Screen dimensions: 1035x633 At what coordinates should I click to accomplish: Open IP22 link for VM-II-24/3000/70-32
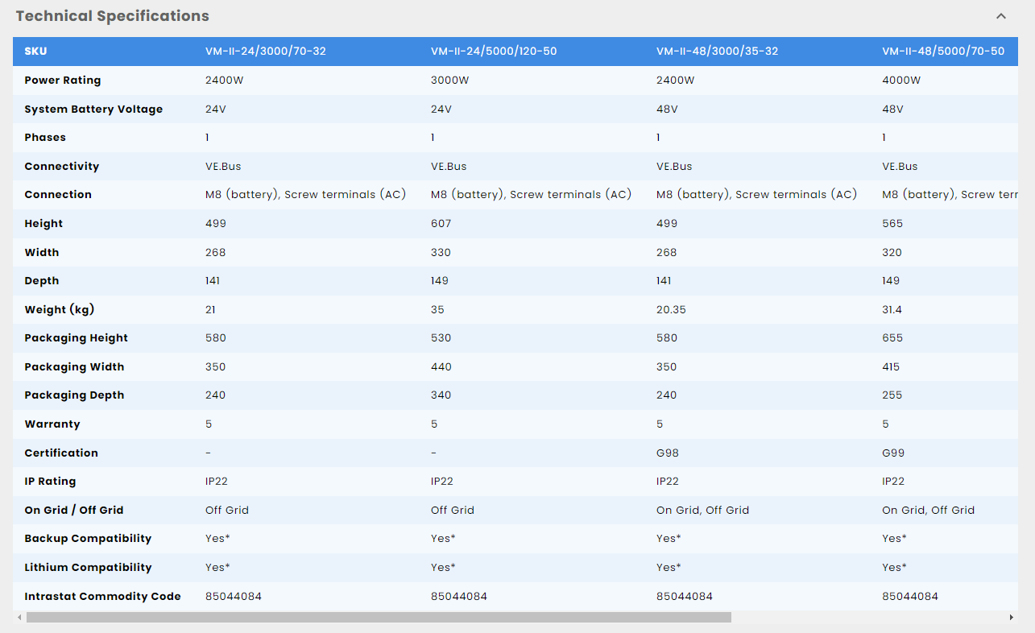point(217,482)
